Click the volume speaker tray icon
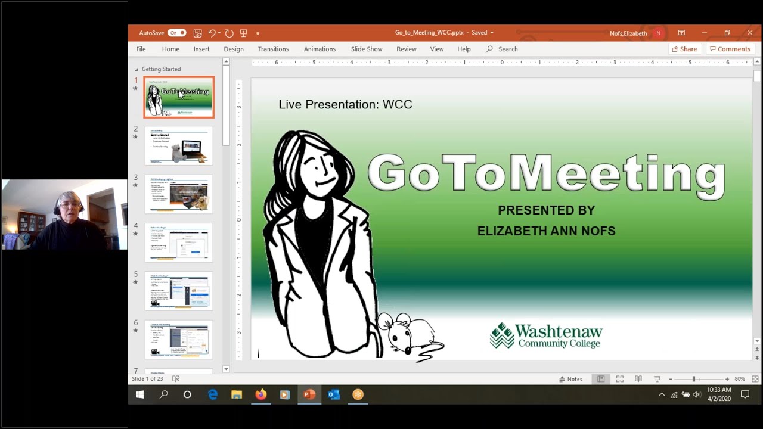 click(697, 394)
